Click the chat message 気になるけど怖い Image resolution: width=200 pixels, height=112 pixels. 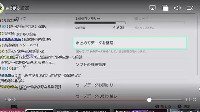coord(37,40)
